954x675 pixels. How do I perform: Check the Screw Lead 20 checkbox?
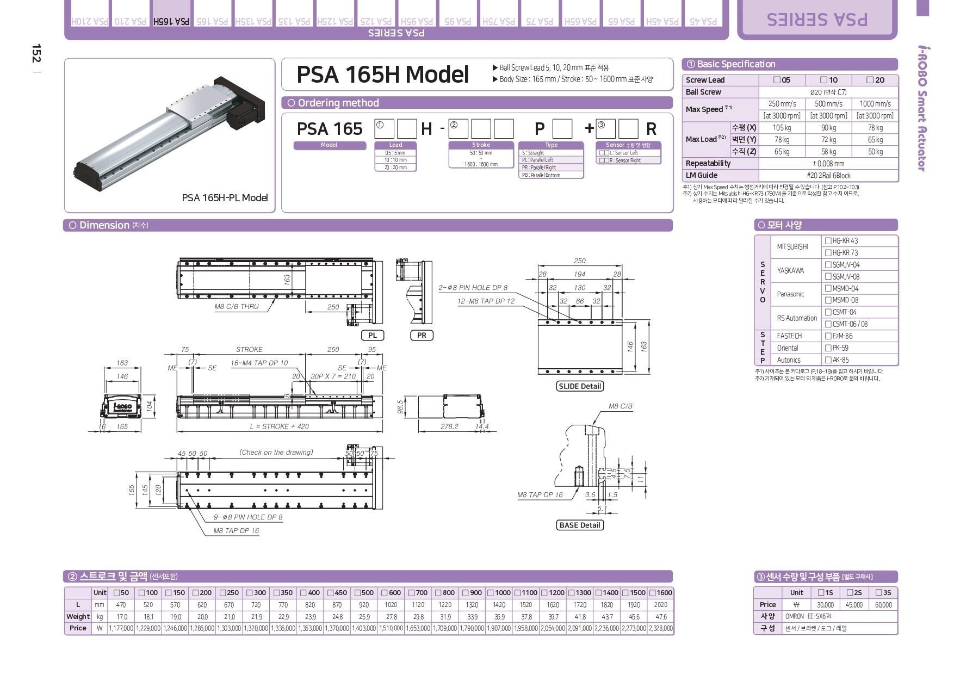coord(870,80)
